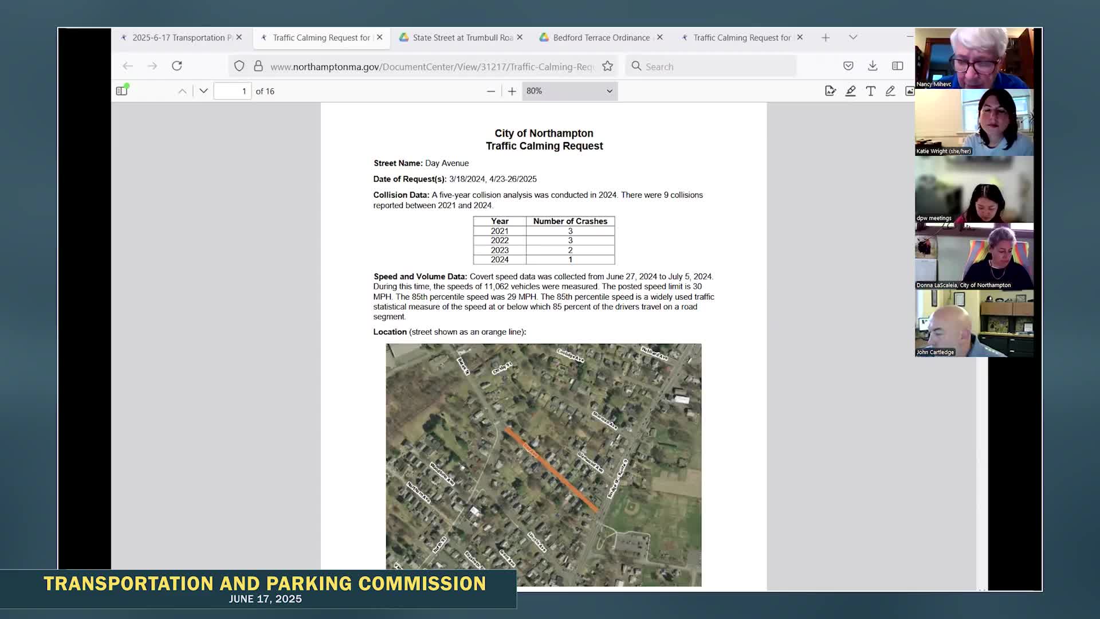Click the 'Number of Crashes' table header
1100x619 pixels.
click(x=570, y=221)
